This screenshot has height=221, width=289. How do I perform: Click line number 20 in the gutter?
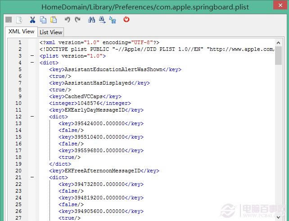tap(18, 171)
